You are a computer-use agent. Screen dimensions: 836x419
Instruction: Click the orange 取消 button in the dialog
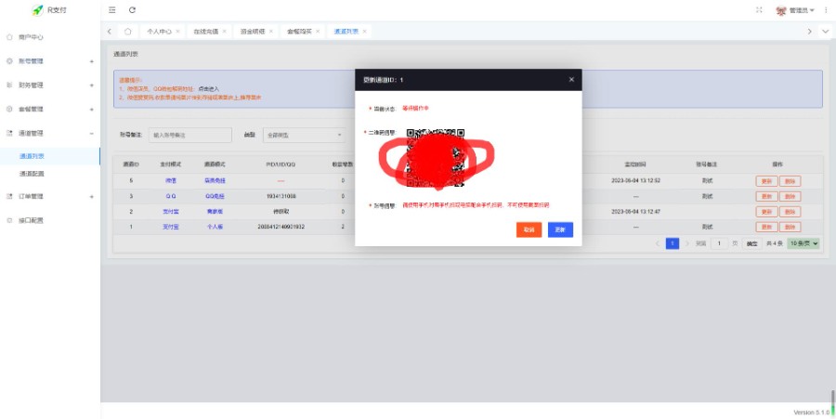tap(529, 229)
